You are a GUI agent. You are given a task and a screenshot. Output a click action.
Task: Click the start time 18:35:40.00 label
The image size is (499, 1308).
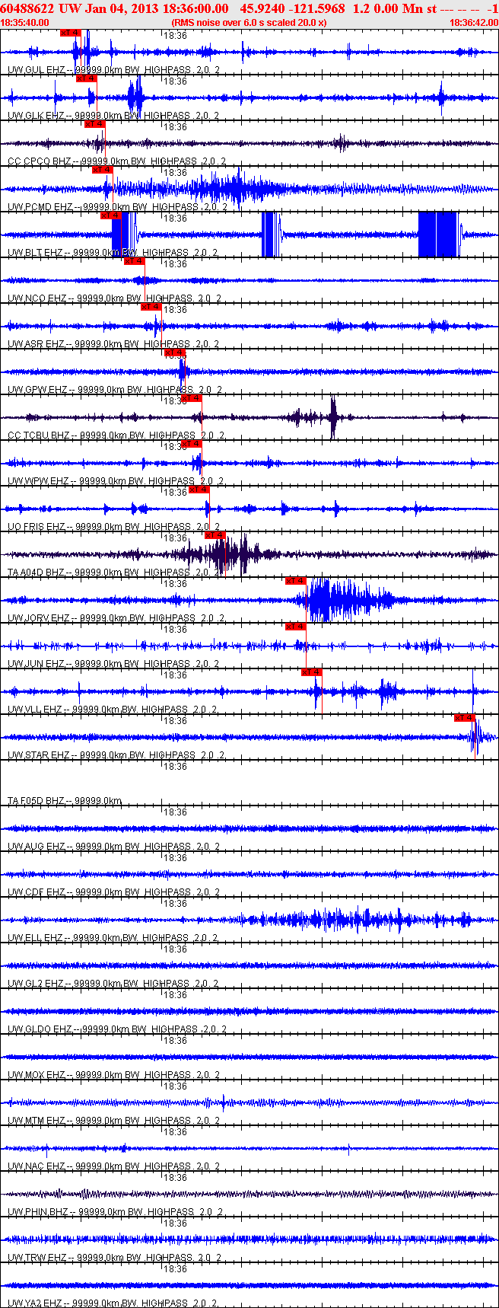pos(25,23)
